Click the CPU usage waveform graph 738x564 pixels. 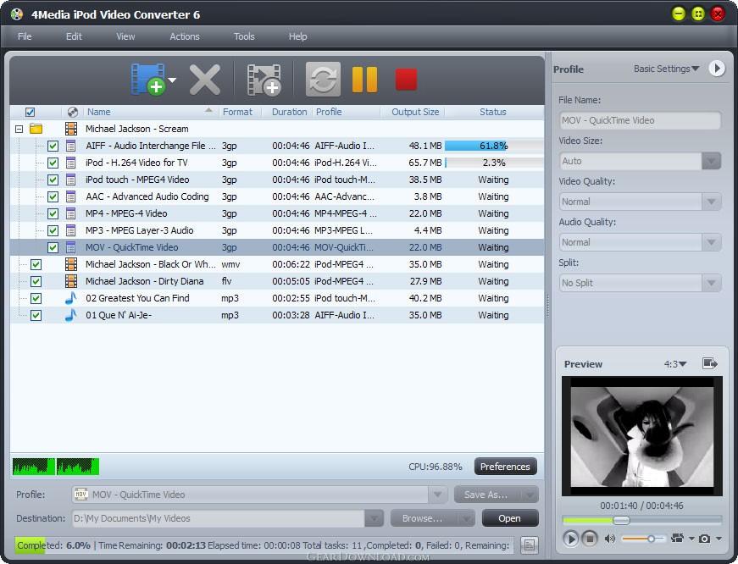56,466
